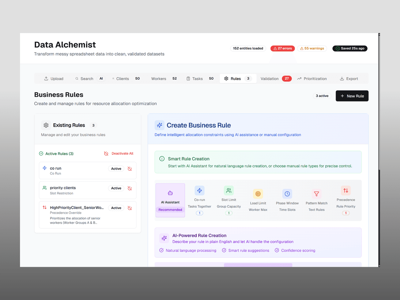400x300 pixels.
Task: Click the Active badge on priority clients
Action: pyautogui.click(x=116, y=188)
